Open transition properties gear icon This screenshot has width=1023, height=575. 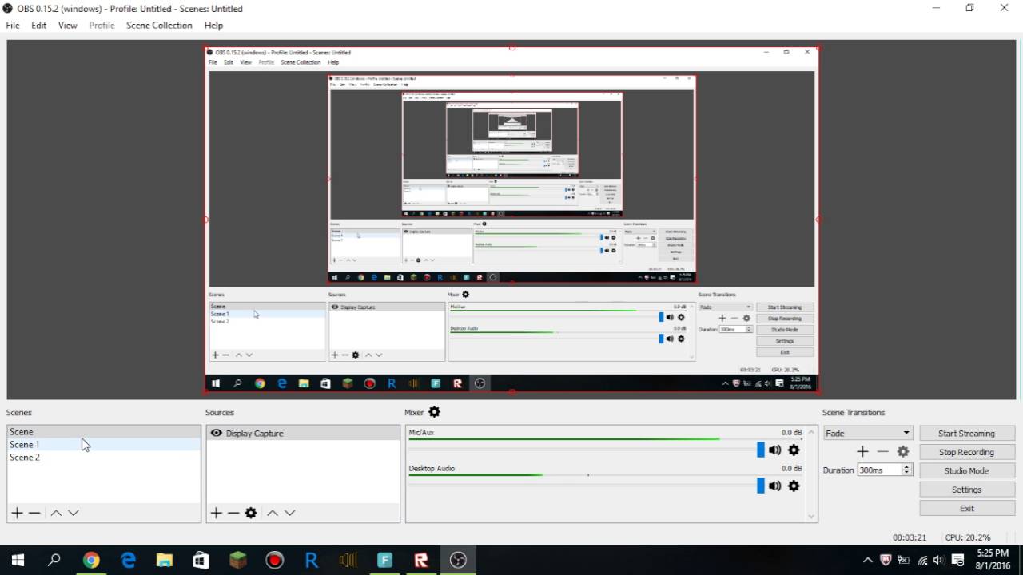tap(903, 451)
